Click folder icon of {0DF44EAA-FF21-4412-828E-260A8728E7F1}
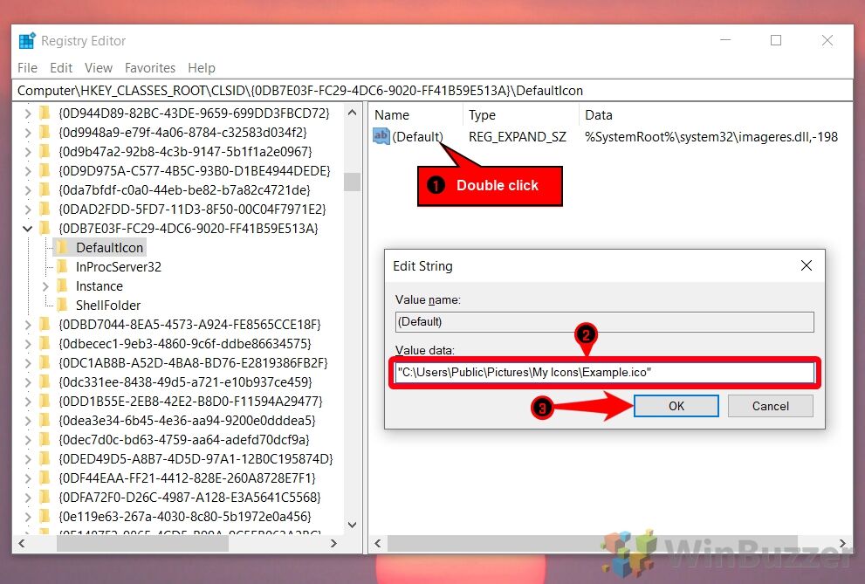Screen dimensions: 865x584 45,478
